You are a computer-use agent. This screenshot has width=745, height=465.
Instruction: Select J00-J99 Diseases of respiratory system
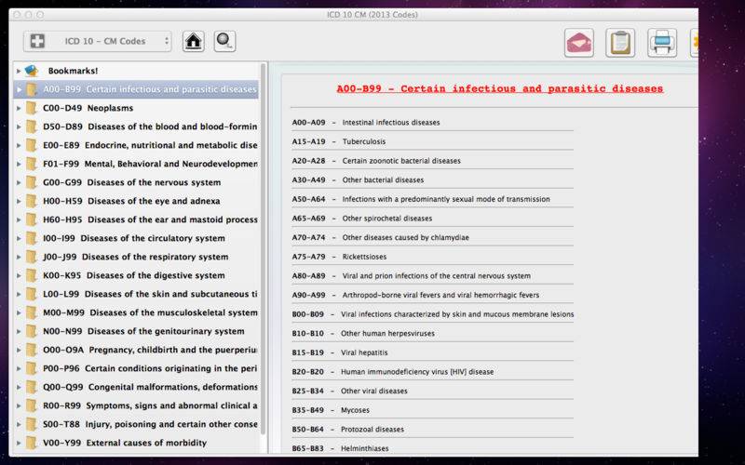click(x=135, y=257)
